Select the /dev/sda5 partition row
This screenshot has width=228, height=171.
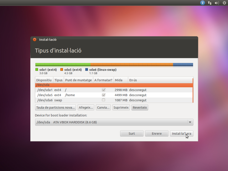point(114,95)
